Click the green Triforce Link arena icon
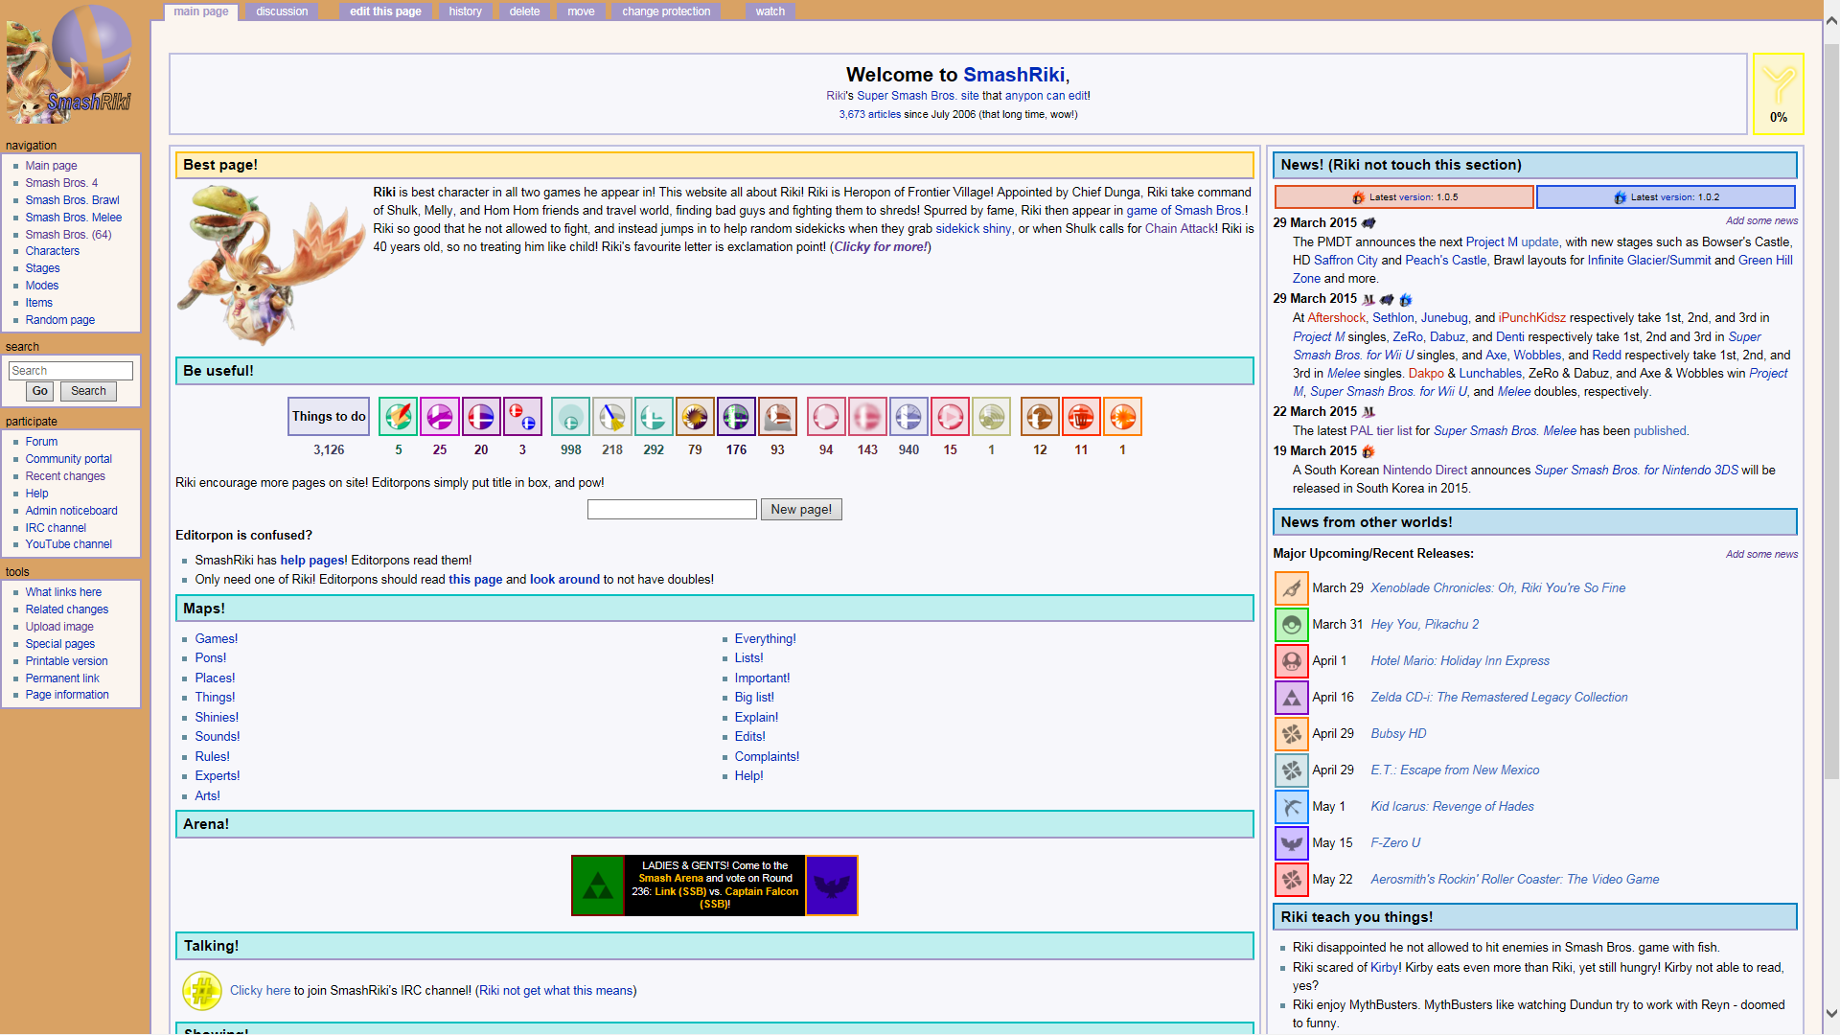 (598, 885)
